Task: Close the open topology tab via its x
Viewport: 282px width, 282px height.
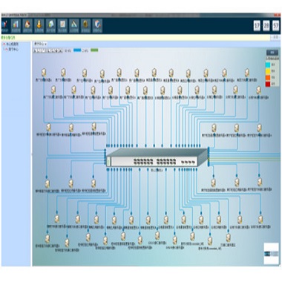Action: 46,44
